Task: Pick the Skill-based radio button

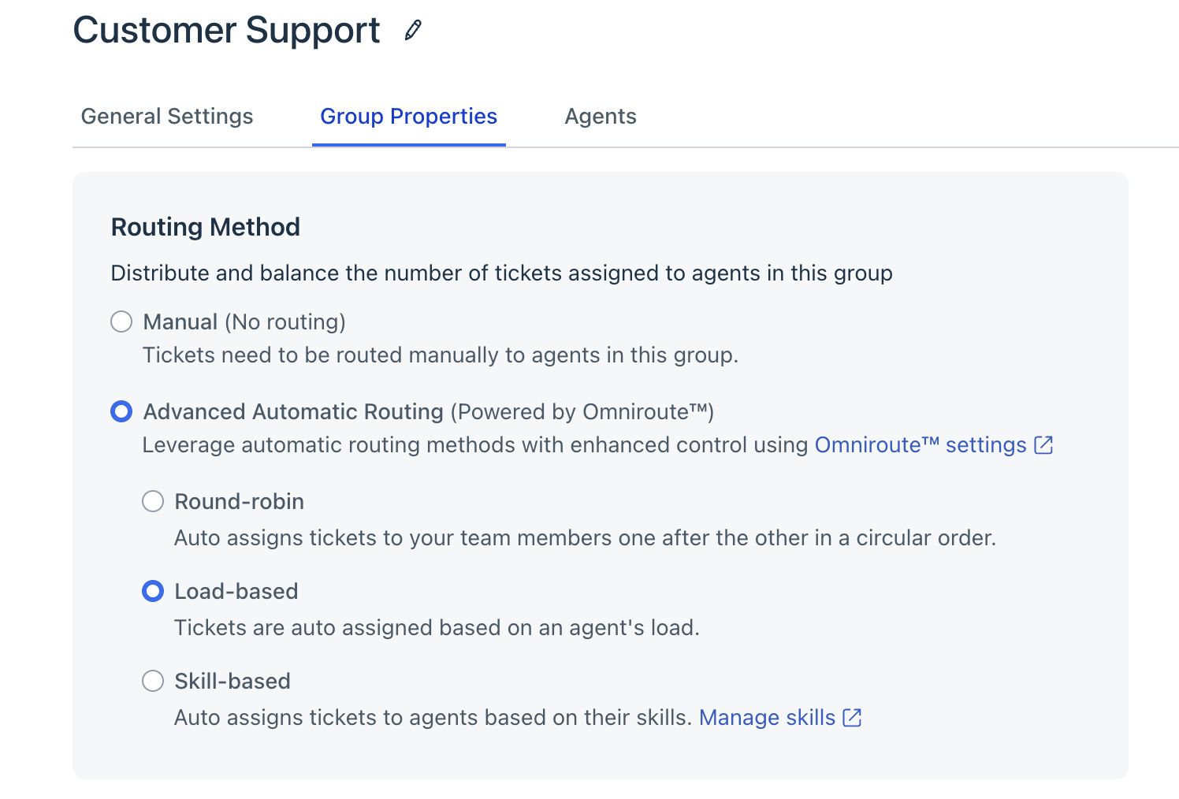Action: pyautogui.click(x=153, y=681)
